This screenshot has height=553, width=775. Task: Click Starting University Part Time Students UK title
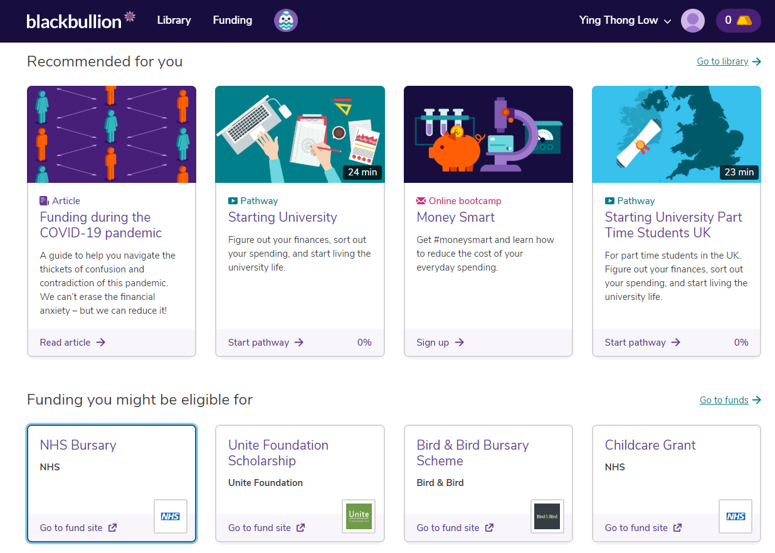[673, 225]
